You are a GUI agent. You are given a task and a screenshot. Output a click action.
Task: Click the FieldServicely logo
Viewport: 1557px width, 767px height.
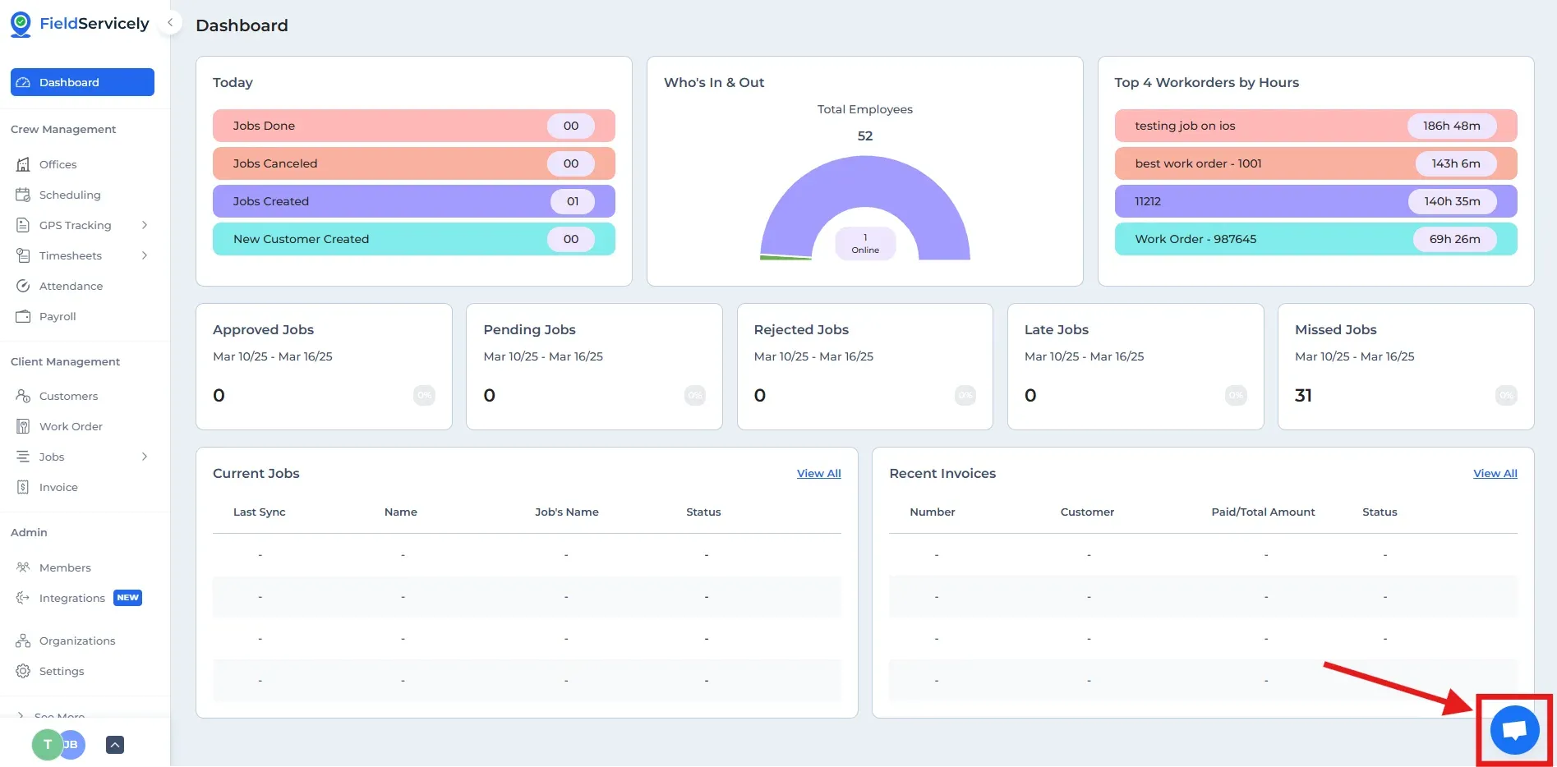point(80,24)
